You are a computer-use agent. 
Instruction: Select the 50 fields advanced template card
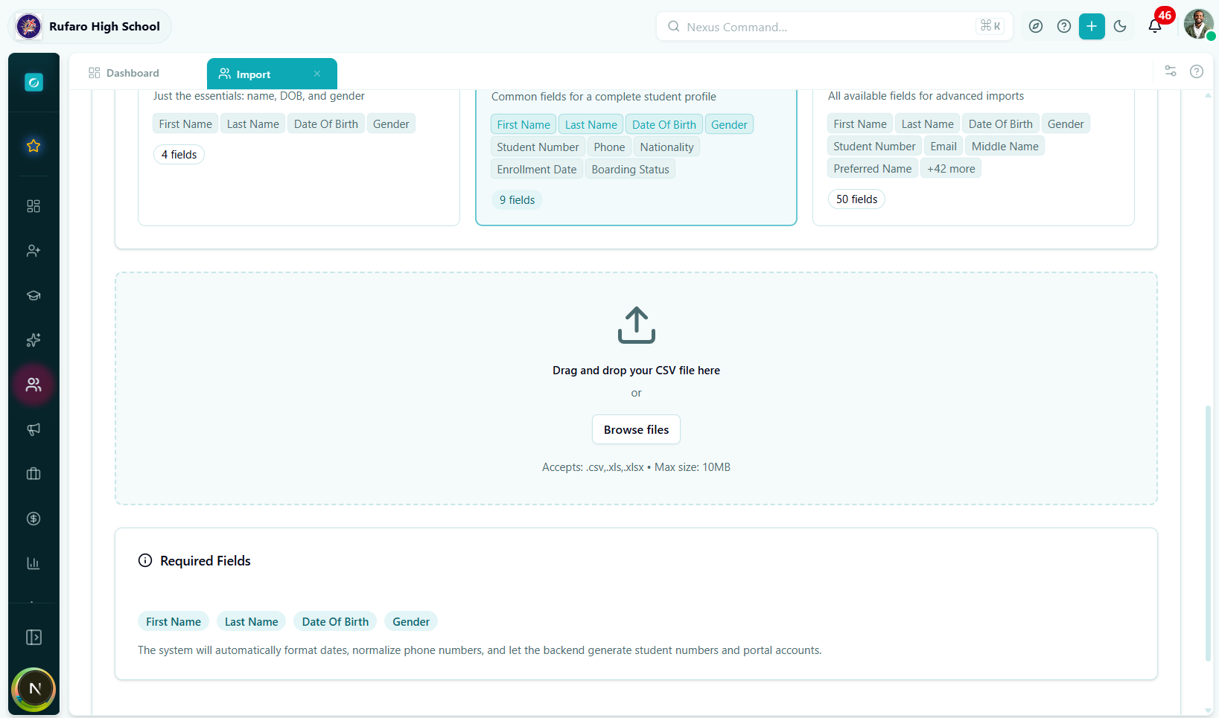[973, 158]
